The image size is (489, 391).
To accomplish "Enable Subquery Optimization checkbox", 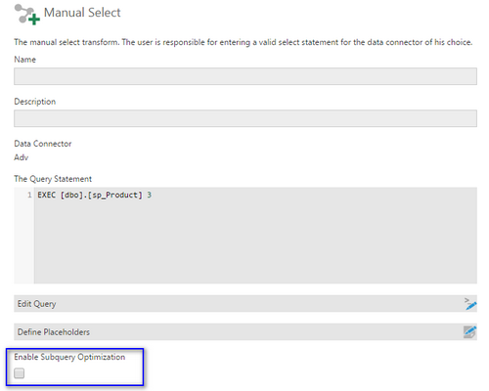I will coord(20,373).
